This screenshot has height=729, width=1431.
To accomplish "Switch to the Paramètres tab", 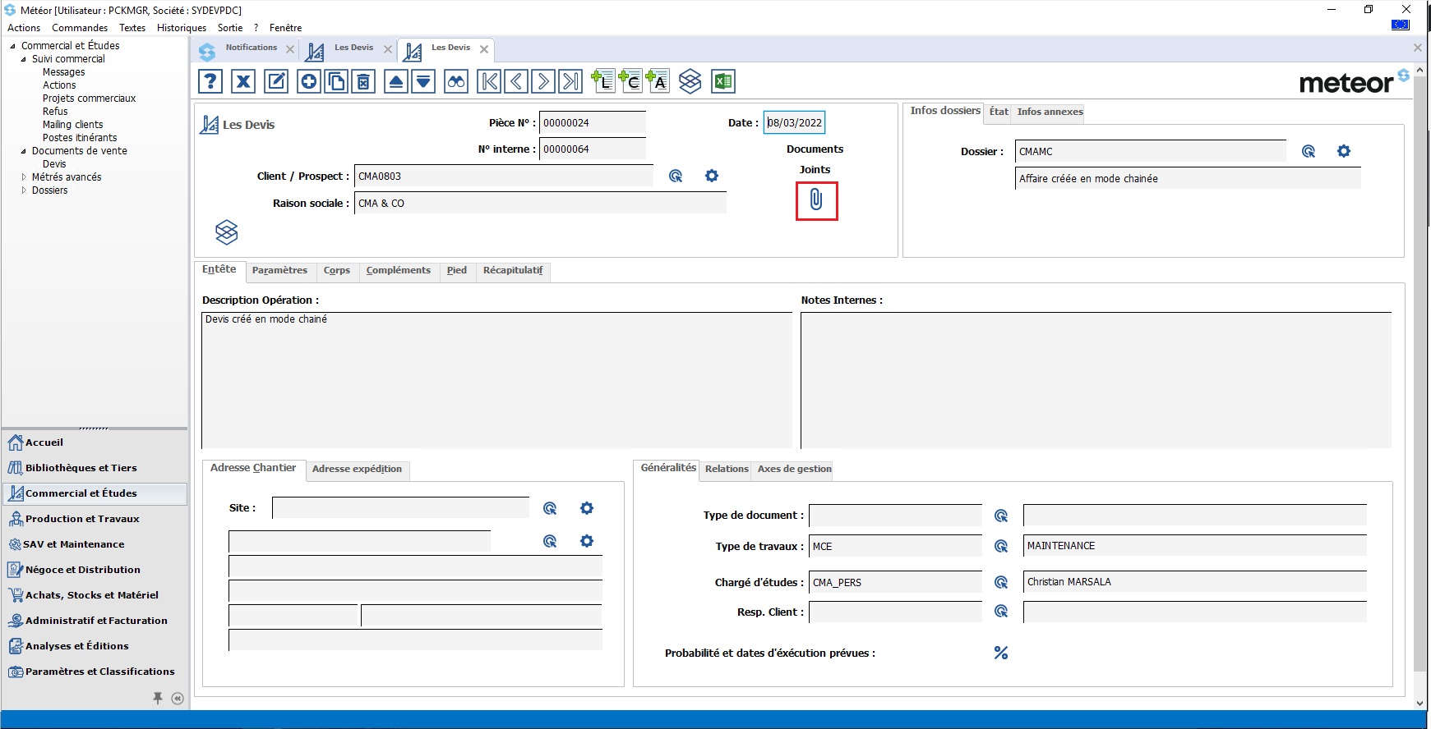I will click(x=279, y=270).
